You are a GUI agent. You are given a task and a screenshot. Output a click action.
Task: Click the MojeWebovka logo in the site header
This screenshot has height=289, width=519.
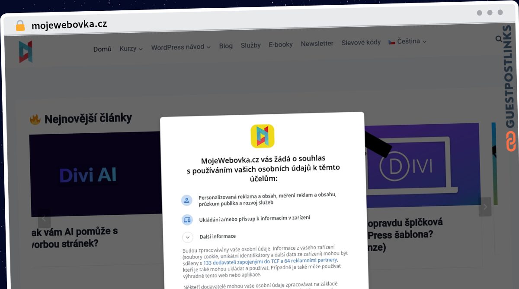click(26, 52)
